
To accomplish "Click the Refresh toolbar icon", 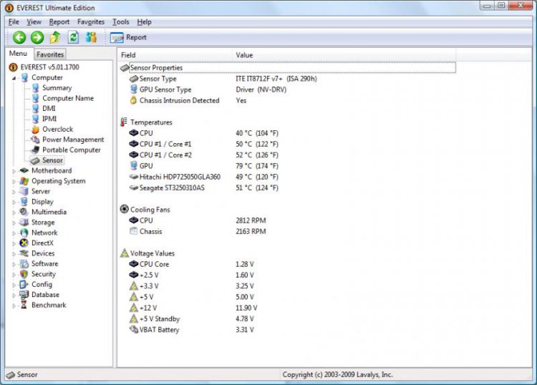I will pyautogui.click(x=73, y=37).
